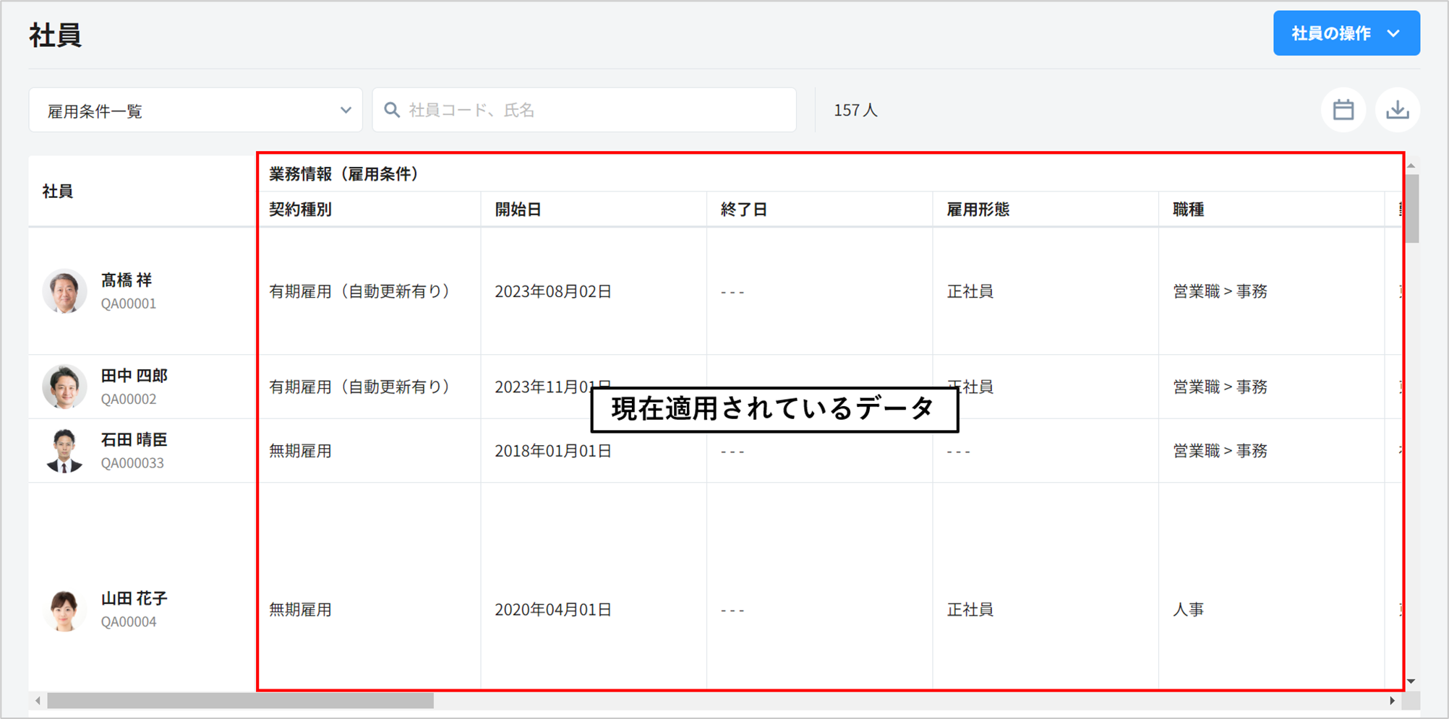The image size is (1449, 719).
Task: Click the search magnifier icon
Action: [392, 110]
